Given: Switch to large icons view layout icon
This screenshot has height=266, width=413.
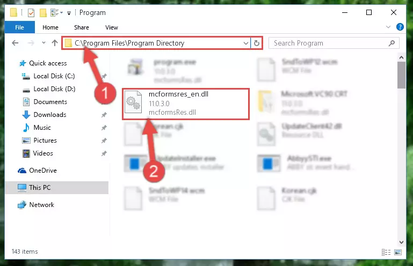Looking at the screenshot, I should click(x=398, y=252).
